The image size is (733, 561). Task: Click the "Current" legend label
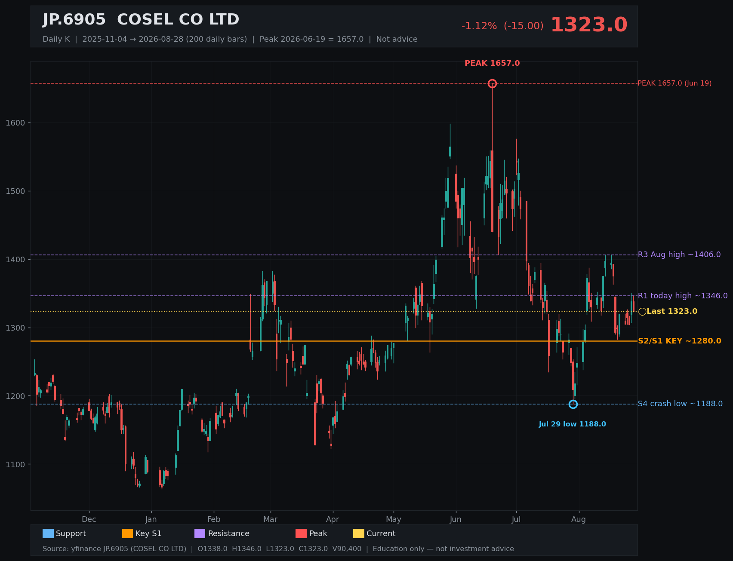pos(381,533)
